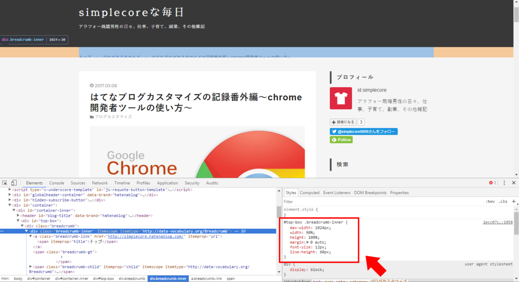
Task: Toggle the :hov element state panel
Action: (x=490, y=202)
